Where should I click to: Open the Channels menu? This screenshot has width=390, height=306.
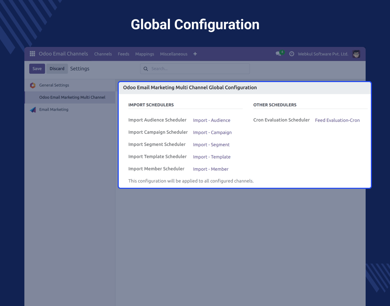[x=103, y=54]
